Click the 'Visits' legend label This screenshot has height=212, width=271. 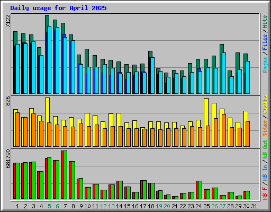[x=265, y=104]
